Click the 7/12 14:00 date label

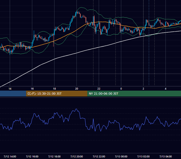(x=10, y=156)
